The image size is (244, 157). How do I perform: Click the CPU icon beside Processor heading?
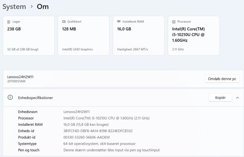tap(174, 22)
